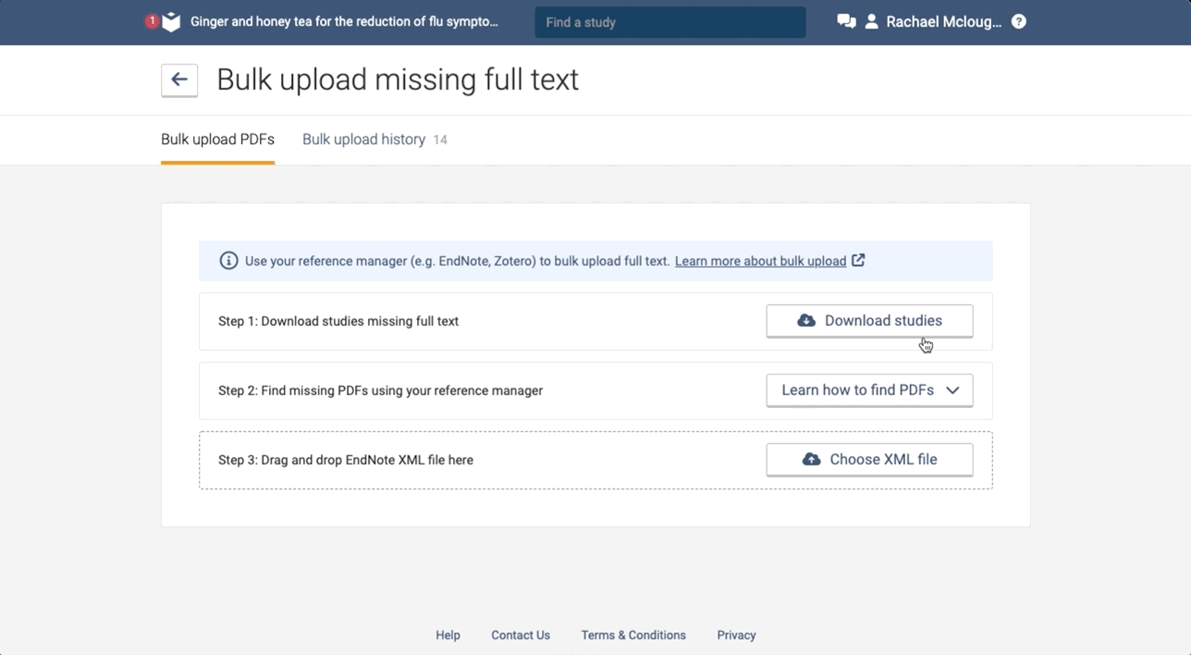Image resolution: width=1191 pixels, height=655 pixels.
Task: Switch to Bulk upload history tab
Action: click(x=363, y=140)
